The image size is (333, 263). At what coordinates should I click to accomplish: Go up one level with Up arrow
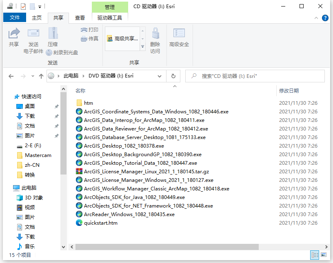coord(41,76)
